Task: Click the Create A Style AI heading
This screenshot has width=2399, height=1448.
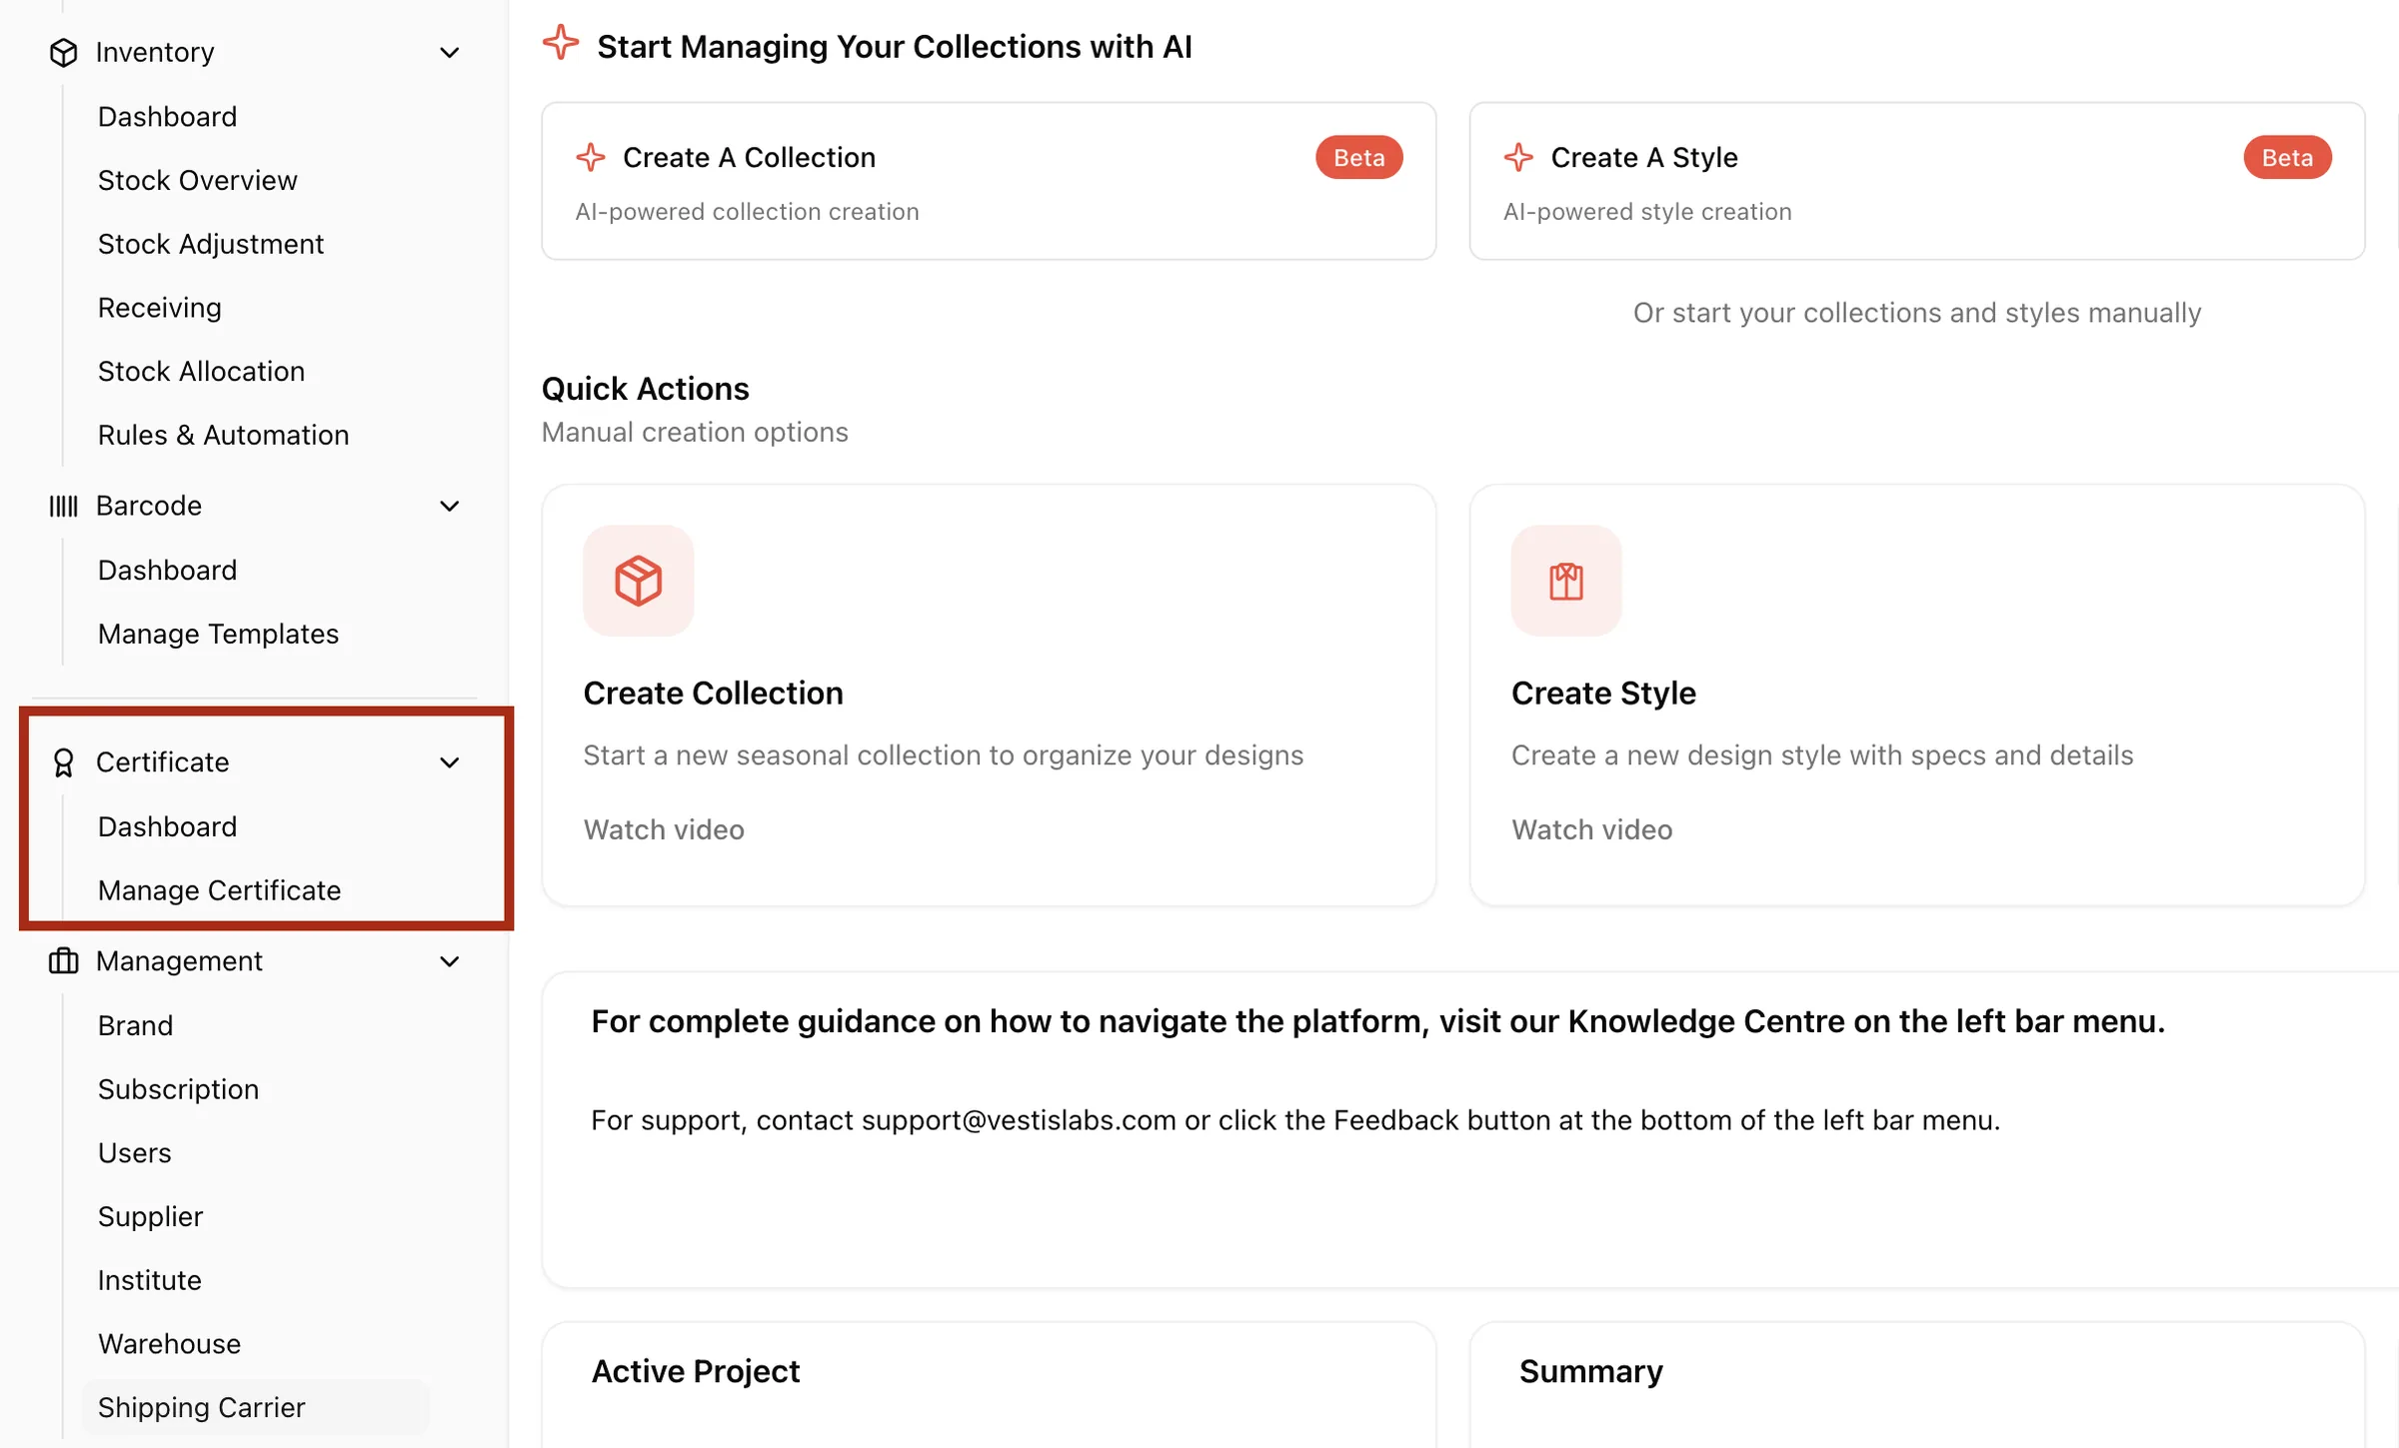Action: click(1643, 157)
